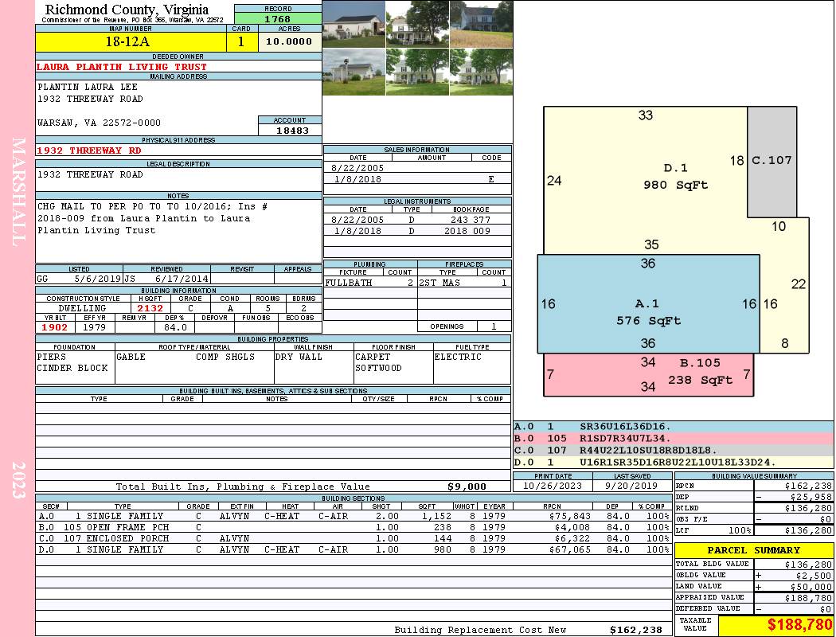Click deeded owner LAURA PLANTIN LIVING TRUST
This screenshot has width=836, height=637.
[122, 67]
